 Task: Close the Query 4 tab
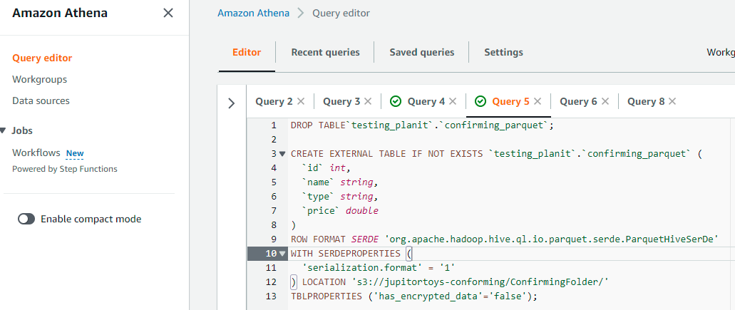pos(453,101)
